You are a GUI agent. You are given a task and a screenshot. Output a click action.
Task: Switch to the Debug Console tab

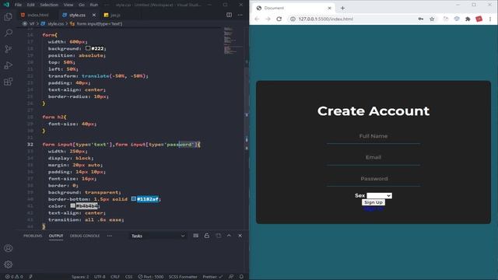pos(85,236)
